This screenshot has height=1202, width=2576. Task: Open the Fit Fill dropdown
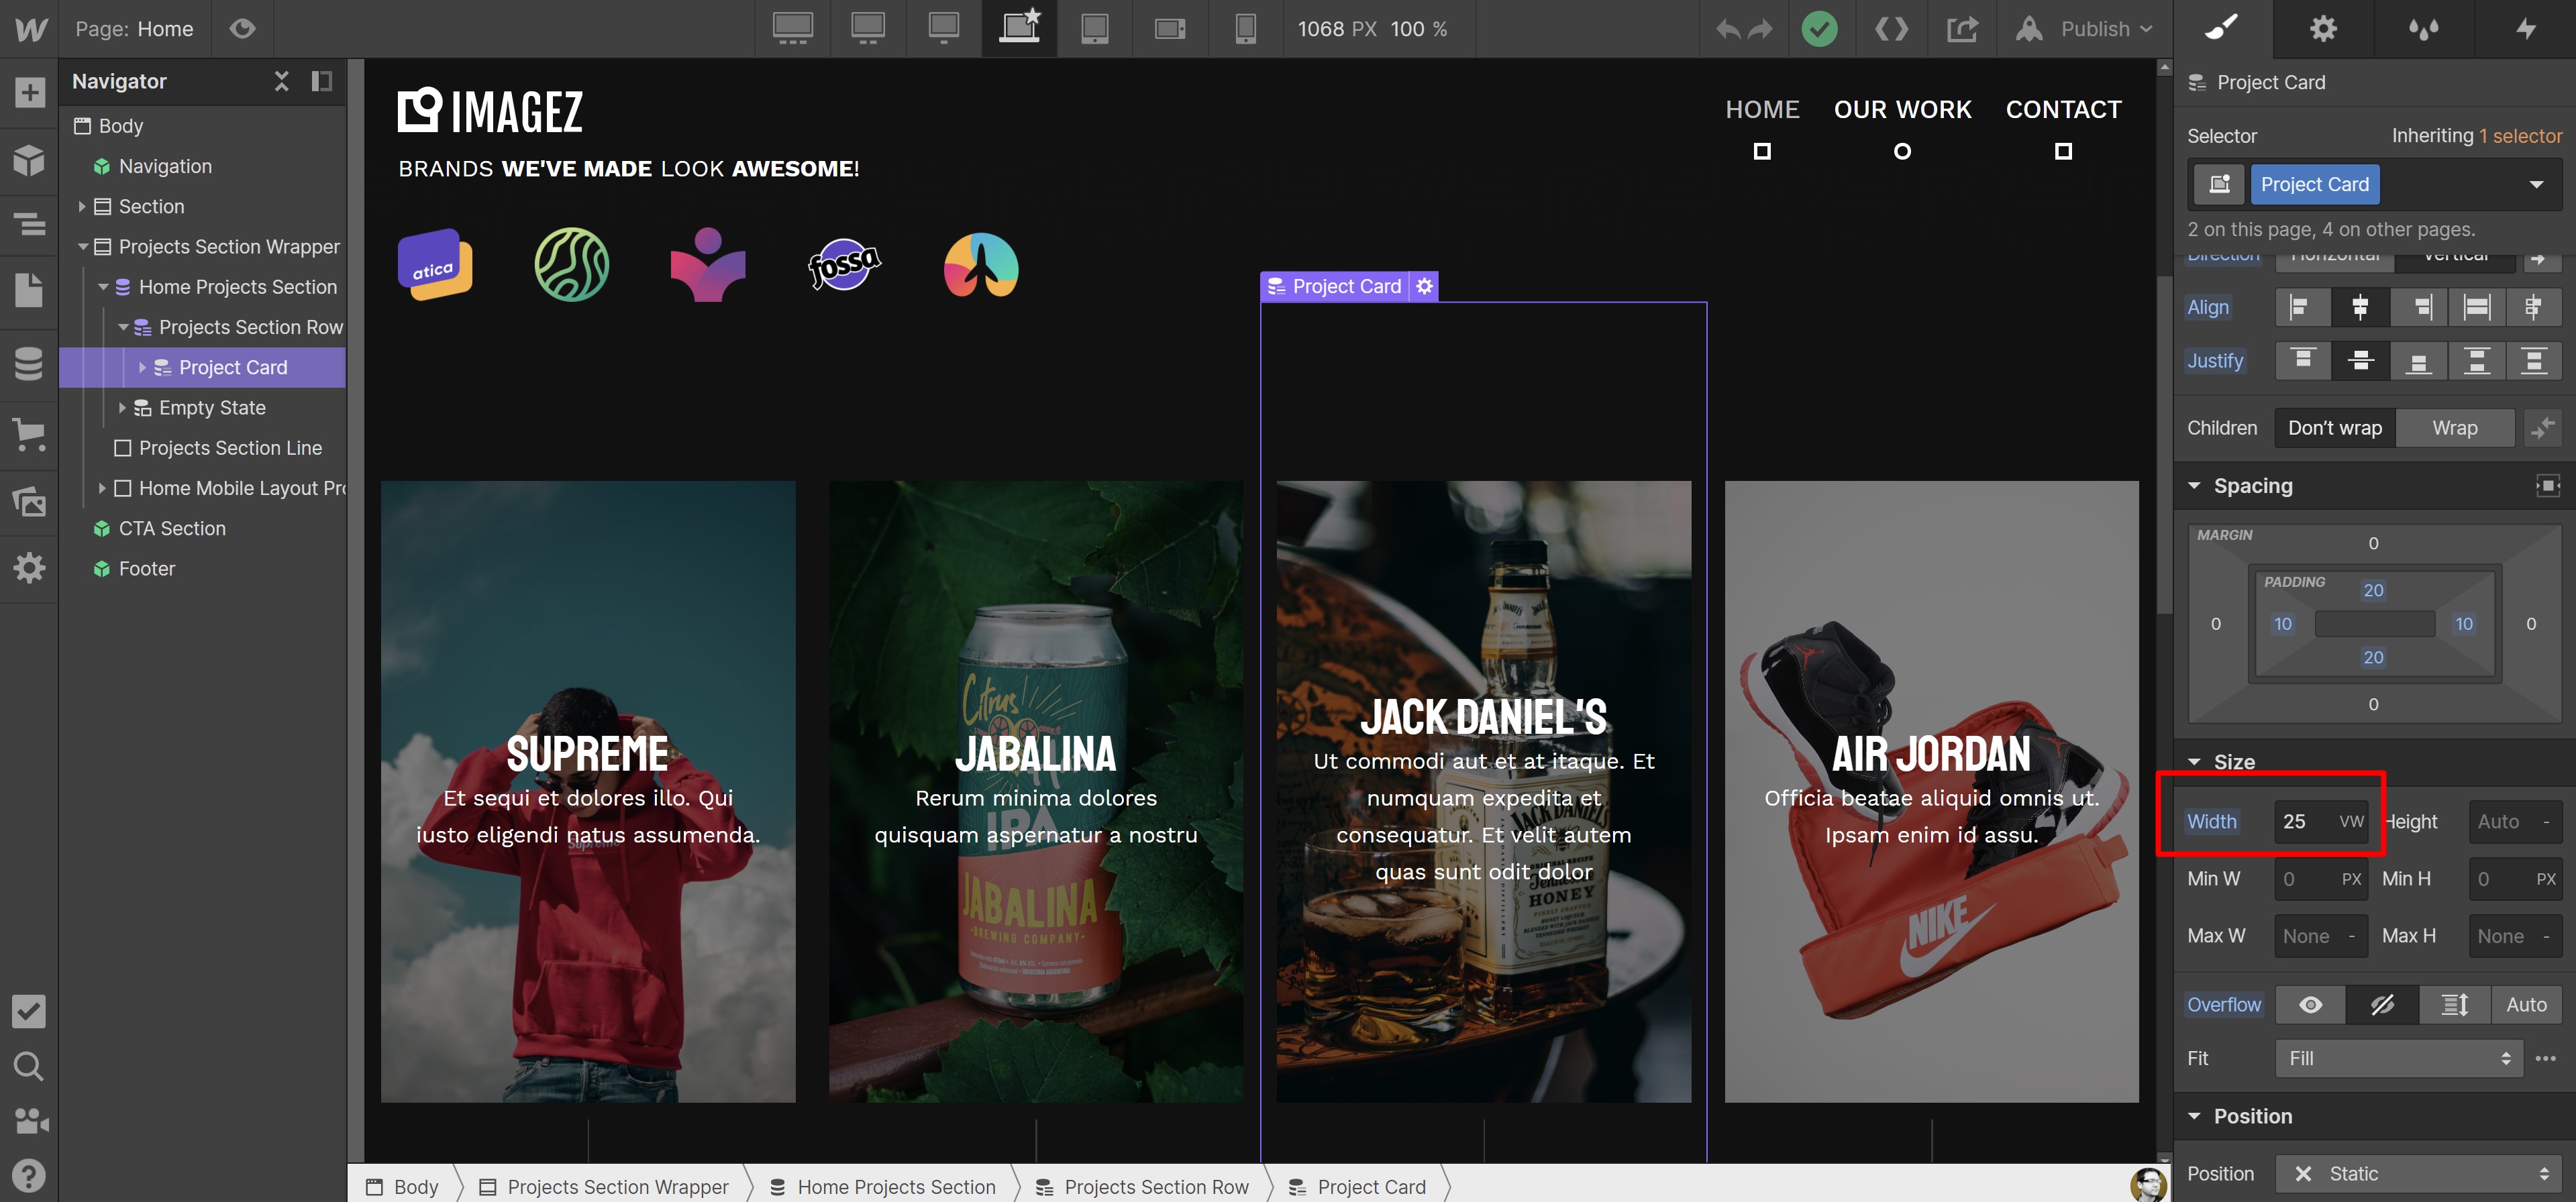pos(2397,1058)
